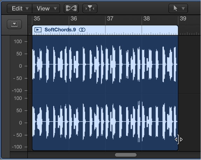Click bar 39 in the ruler

pos(183,19)
